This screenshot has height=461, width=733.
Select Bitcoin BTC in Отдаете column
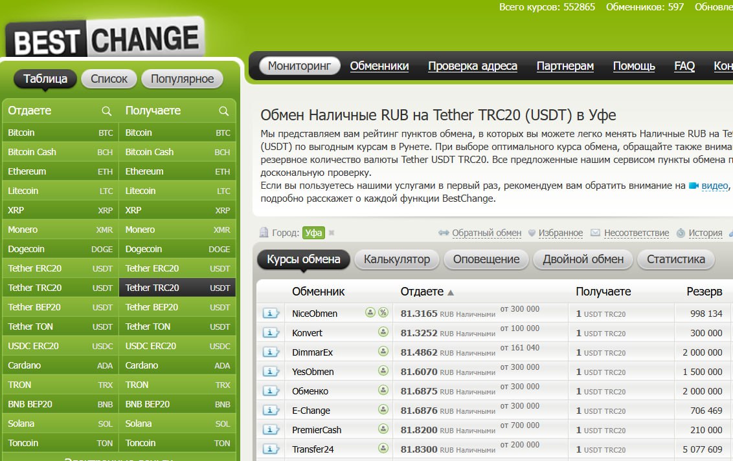[x=60, y=133]
